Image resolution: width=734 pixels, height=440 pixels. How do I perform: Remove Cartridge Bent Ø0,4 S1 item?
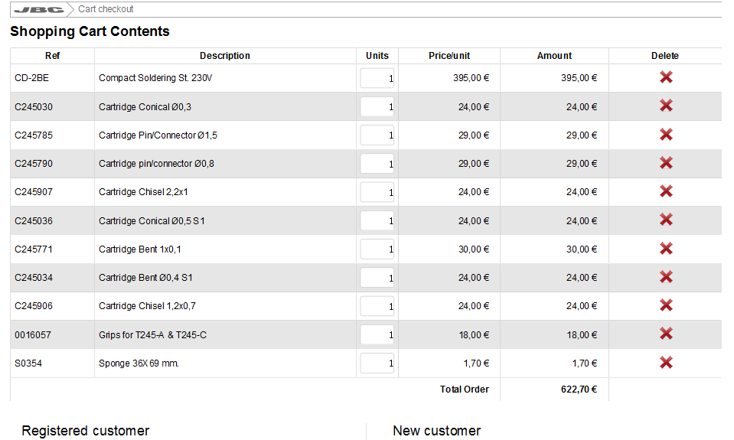[666, 277]
